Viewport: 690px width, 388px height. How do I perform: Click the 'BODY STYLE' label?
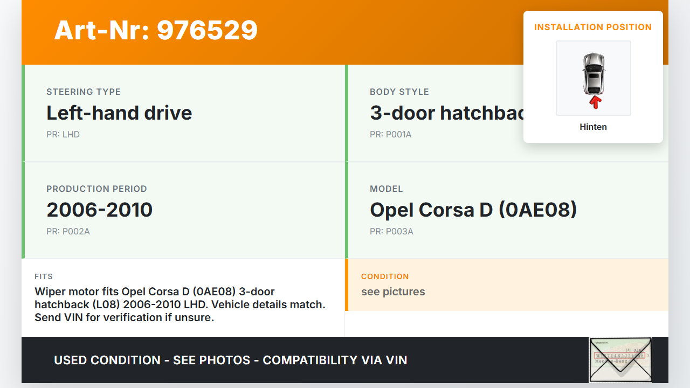tap(399, 92)
